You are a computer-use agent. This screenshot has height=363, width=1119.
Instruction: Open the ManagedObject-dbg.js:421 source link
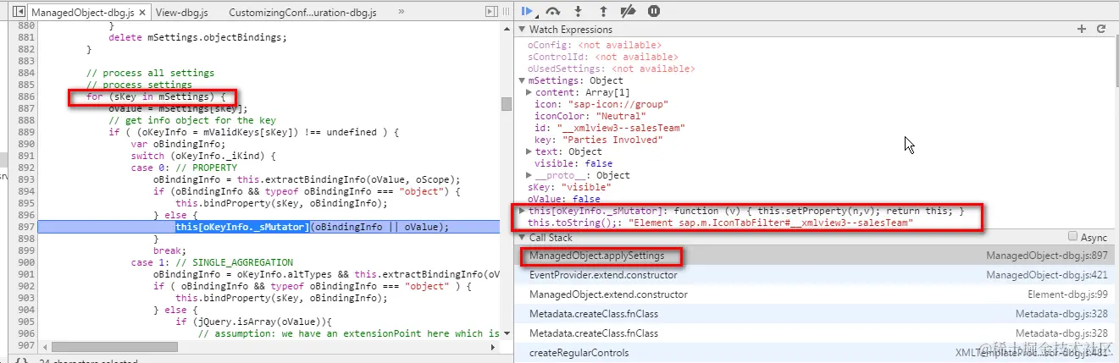(x=1048, y=275)
